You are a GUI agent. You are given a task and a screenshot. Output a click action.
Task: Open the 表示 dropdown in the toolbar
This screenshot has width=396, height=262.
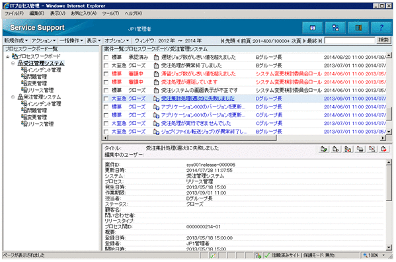click(94, 40)
